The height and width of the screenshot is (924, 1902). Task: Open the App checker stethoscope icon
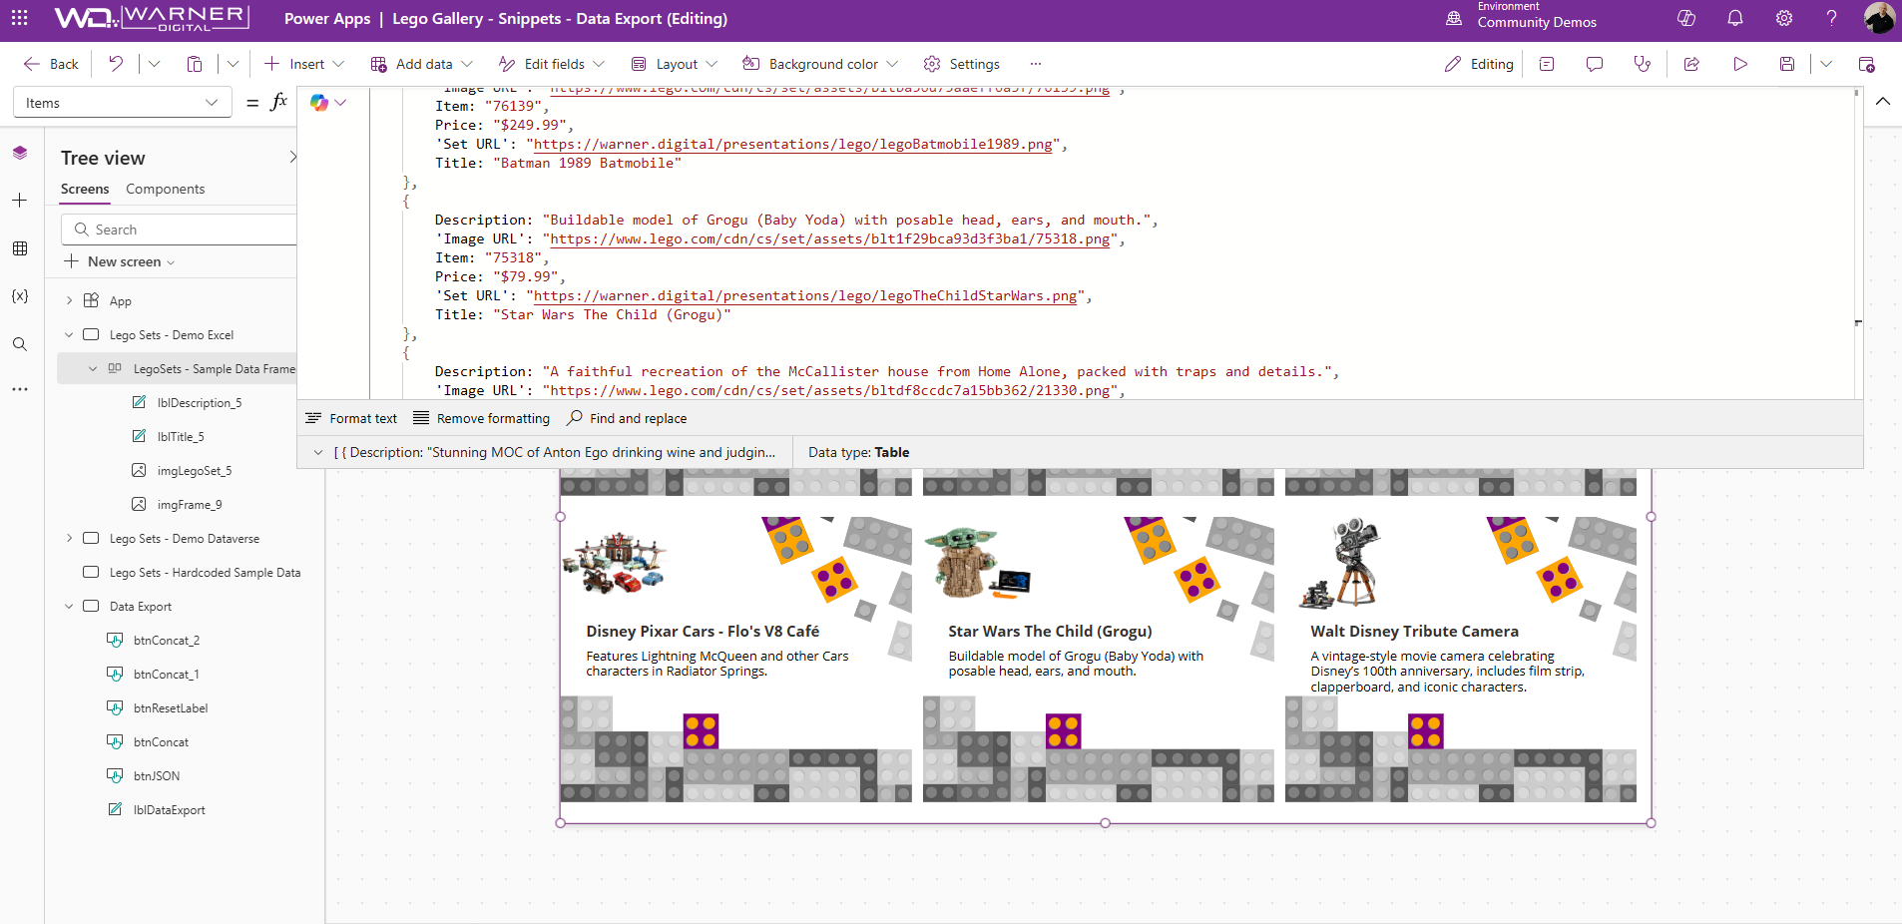click(x=1642, y=64)
